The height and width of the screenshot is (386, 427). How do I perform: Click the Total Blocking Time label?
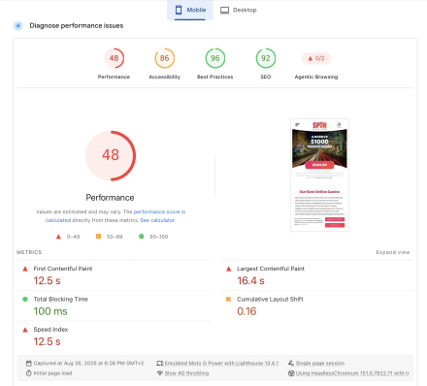61,300
